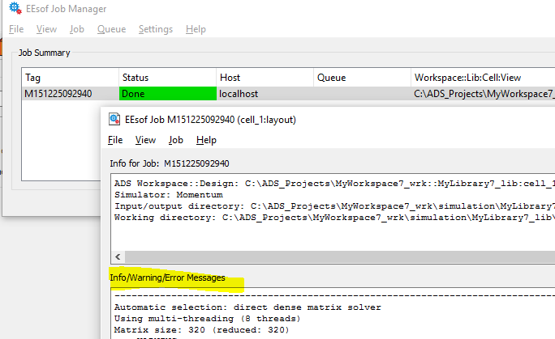Viewport: 555px width, 339px height.
Task: Sort by the Queue column header
Action: point(362,77)
